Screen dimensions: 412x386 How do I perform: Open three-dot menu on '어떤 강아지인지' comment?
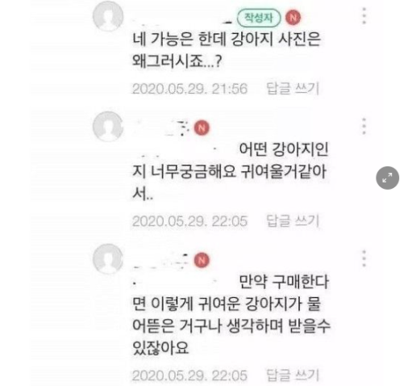pyautogui.click(x=364, y=126)
